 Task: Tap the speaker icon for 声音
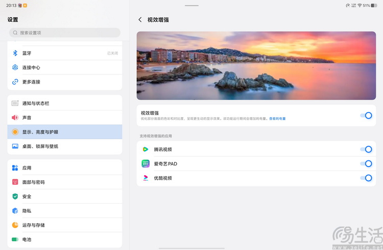[15, 118]
